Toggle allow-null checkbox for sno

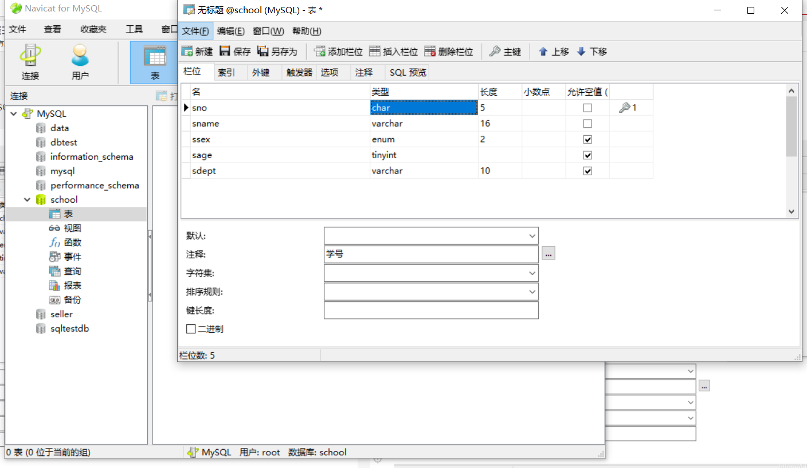click(x=587, y=108)
